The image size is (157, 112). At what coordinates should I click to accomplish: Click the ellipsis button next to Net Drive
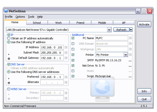(x=130, y=66)
